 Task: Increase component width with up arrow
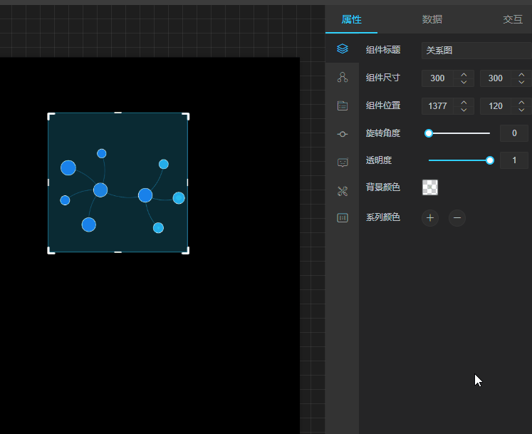point(464,74)
